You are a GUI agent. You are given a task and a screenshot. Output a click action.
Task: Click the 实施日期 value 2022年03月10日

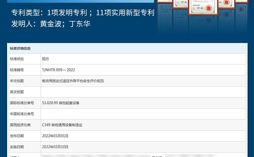(55, 147)
